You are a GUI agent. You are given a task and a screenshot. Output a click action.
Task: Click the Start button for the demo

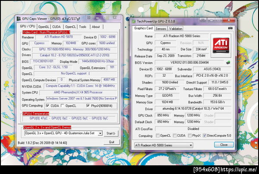111,133
